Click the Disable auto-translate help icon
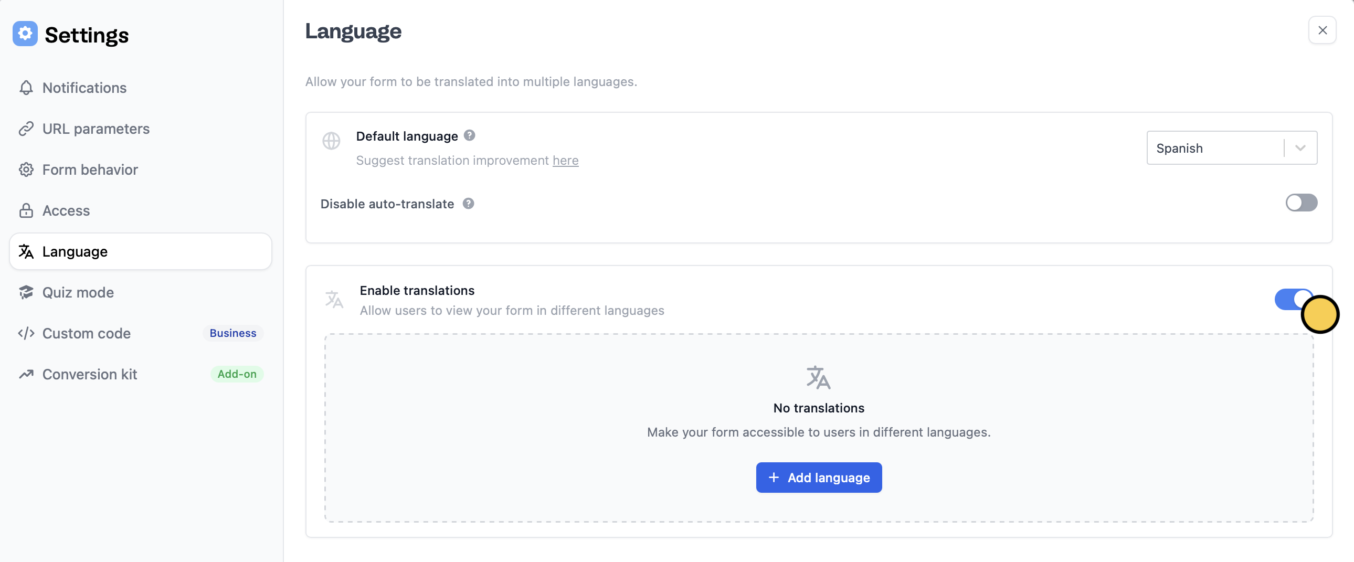Image resolution: width=1354 pixels, height=562 pixels. click(x=468, y=204)
